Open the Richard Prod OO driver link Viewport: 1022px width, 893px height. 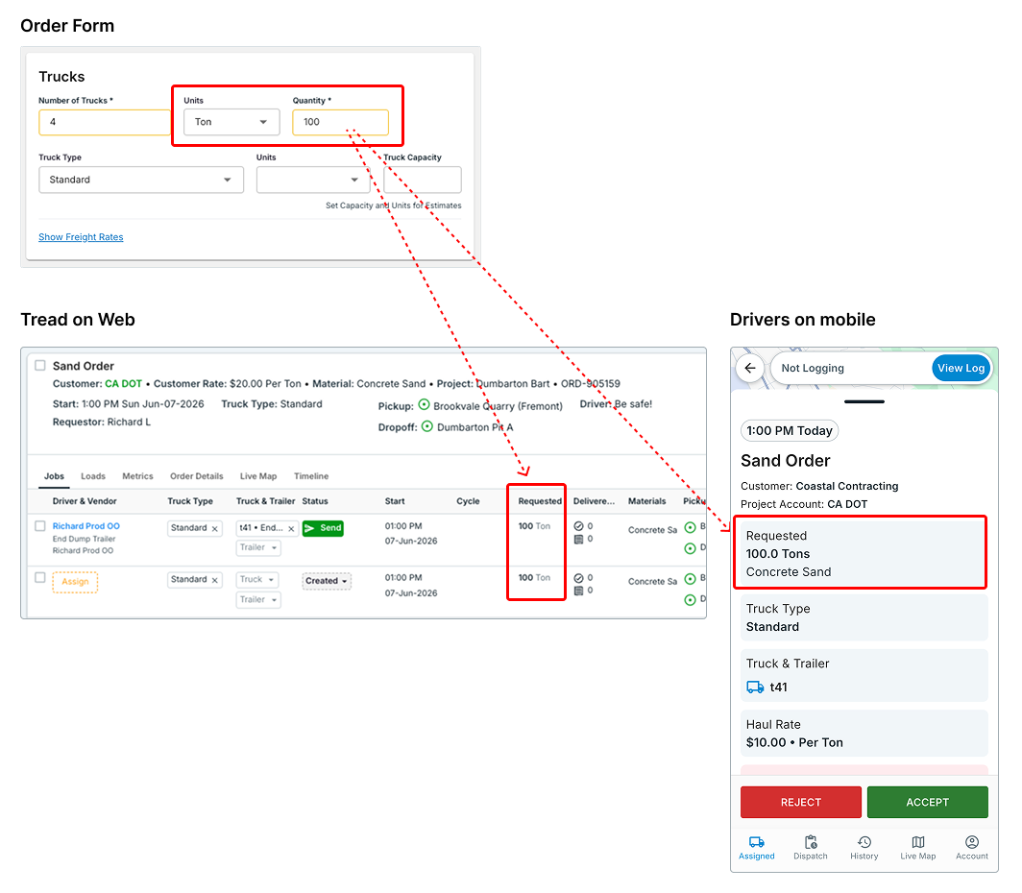click(x=86, y=526)
